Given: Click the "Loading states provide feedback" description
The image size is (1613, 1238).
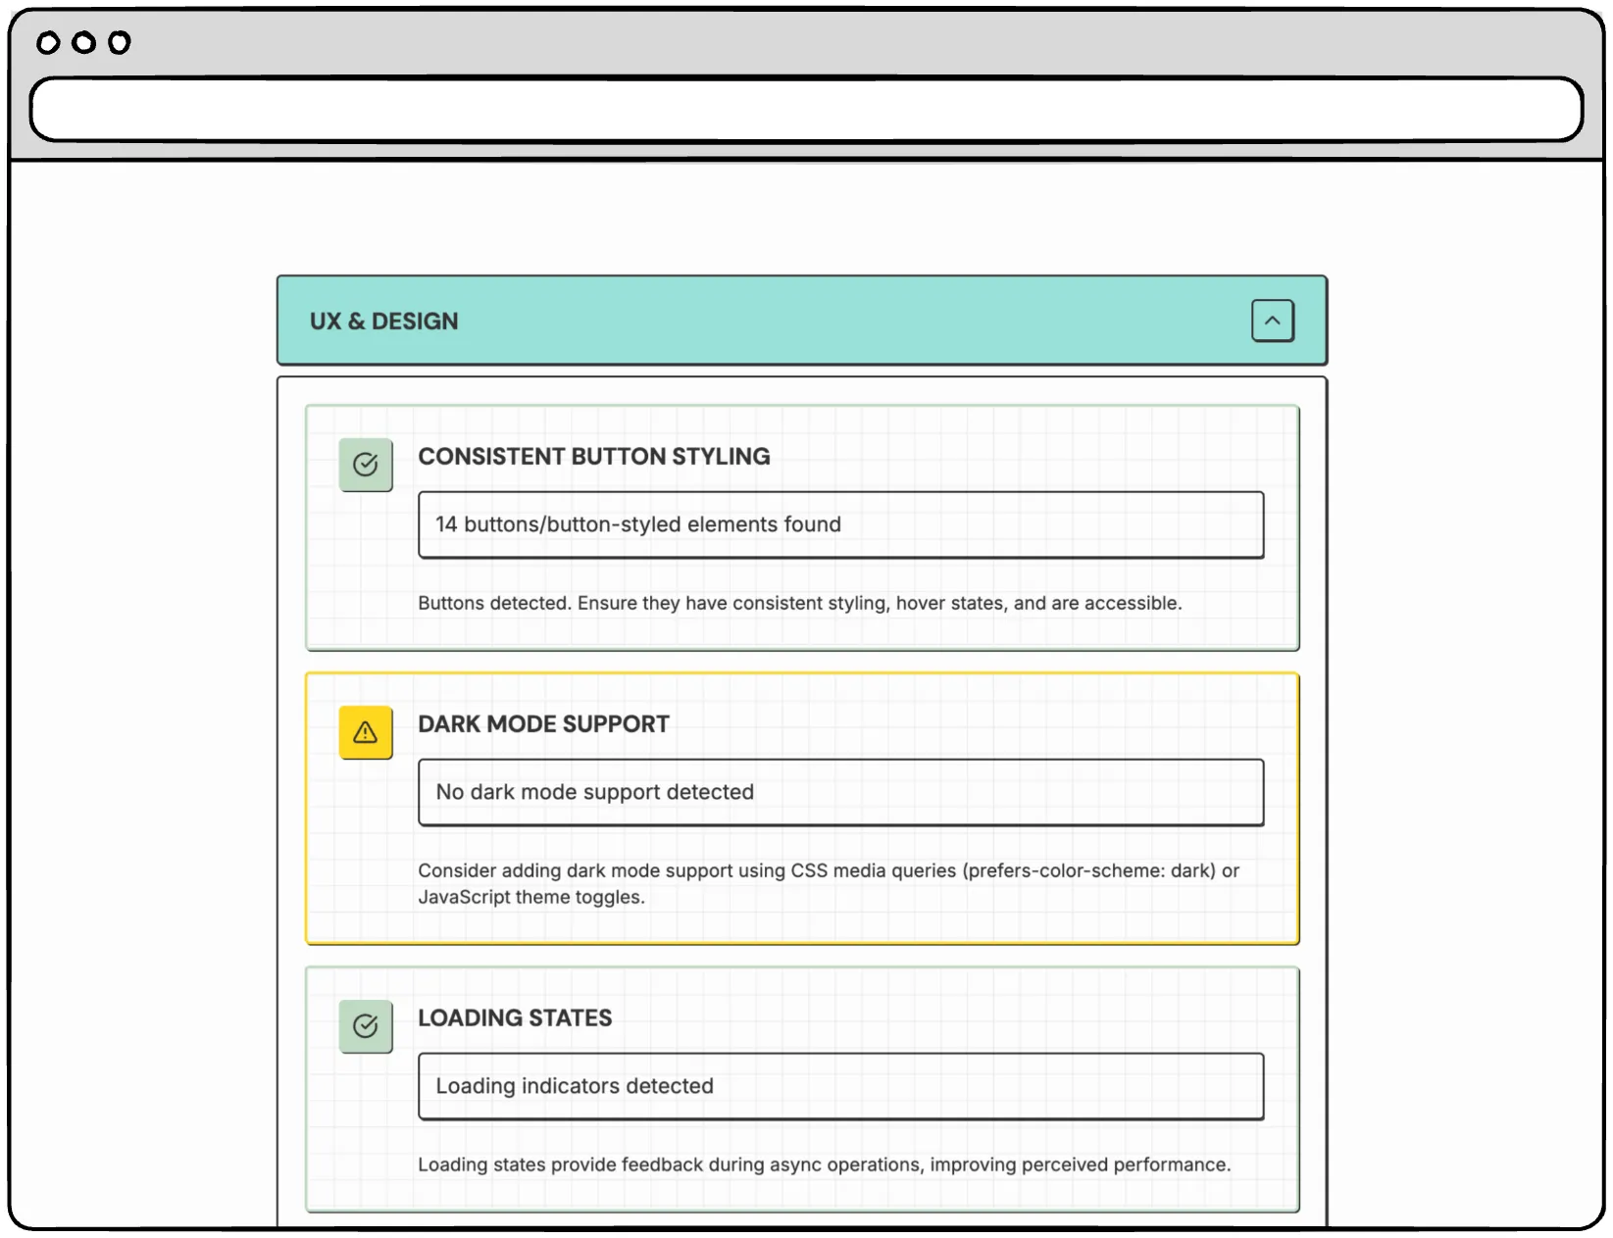Looking at the screenshot, I should tap(824, 1164).
